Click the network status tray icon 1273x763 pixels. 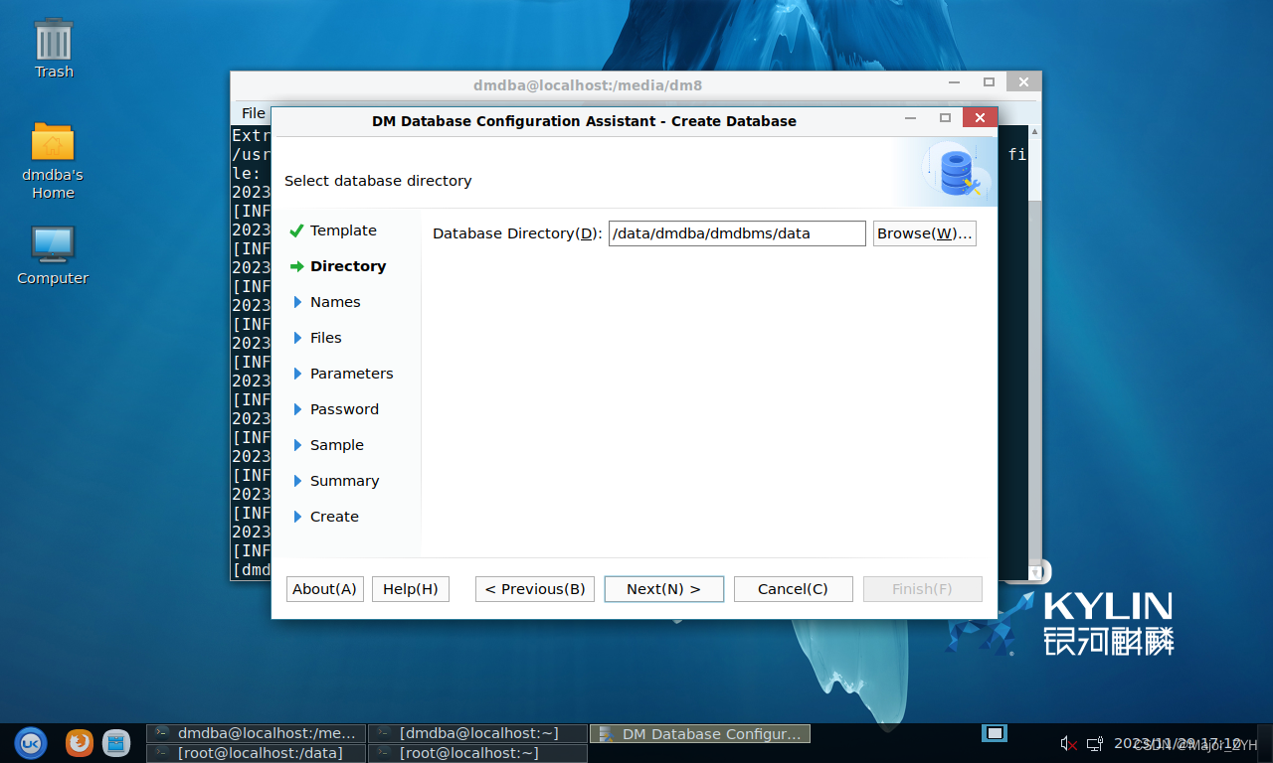pos(1094,743)
